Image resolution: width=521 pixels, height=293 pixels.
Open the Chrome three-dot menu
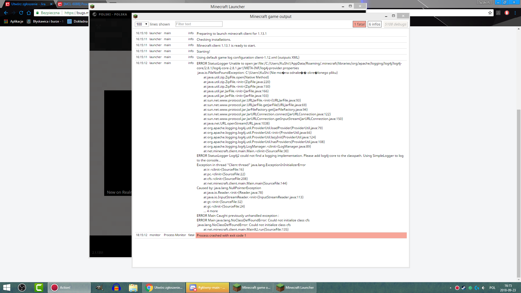[515, 13]
